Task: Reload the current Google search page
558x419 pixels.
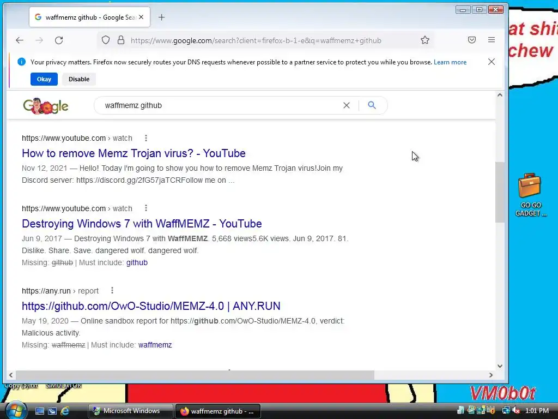Action: 59,40
